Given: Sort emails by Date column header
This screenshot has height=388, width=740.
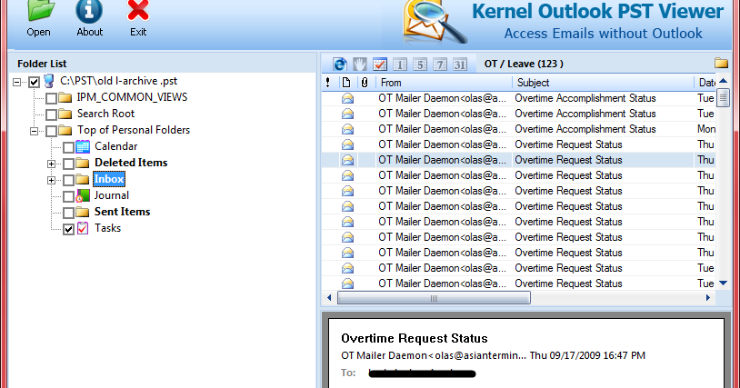Looking at the screenshot, I should [x=705, y=83].
